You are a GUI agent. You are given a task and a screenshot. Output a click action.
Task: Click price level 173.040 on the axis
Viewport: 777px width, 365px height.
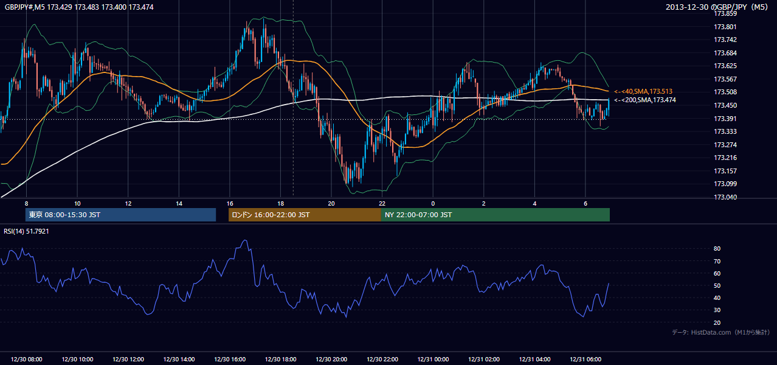pyautogui.click(x=726, y=197)
